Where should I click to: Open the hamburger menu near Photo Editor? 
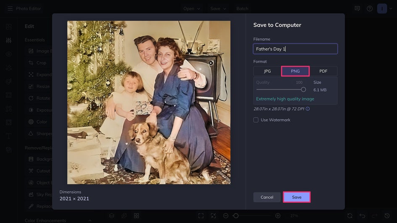(x=10, y=8)
